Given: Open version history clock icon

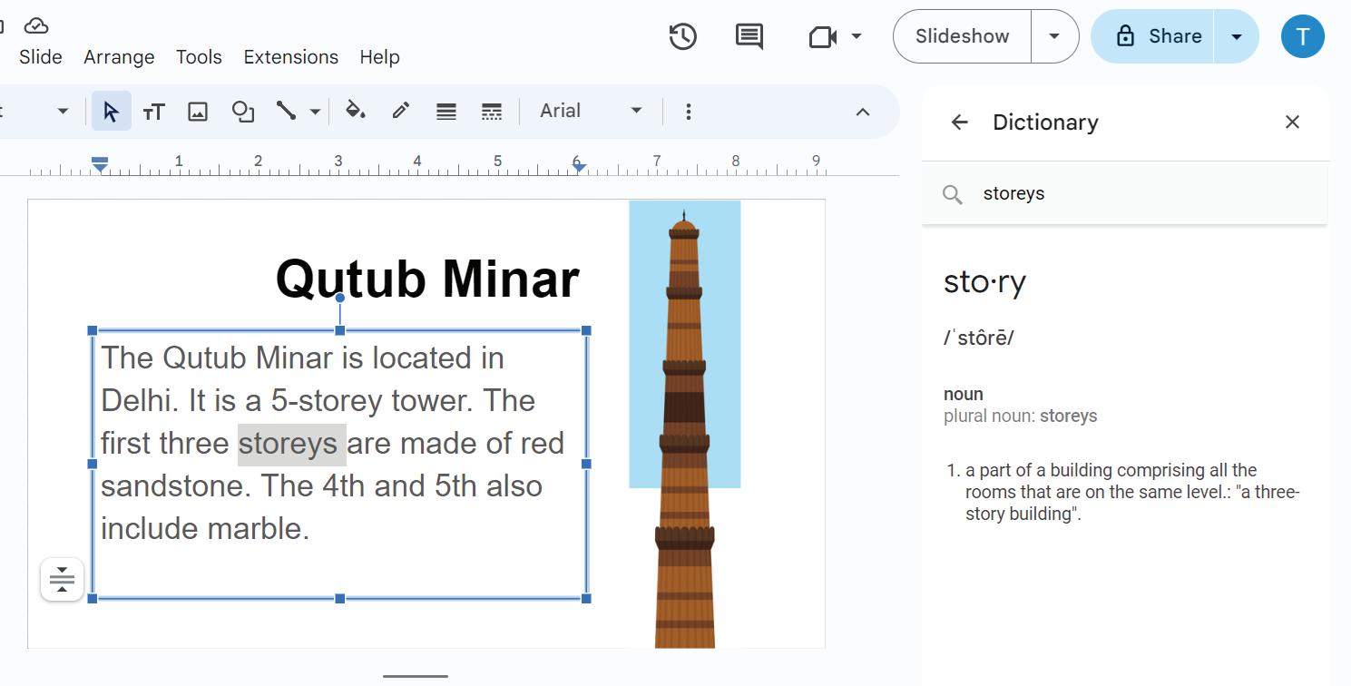Looking at the screenshot, I should click(682, 36).
